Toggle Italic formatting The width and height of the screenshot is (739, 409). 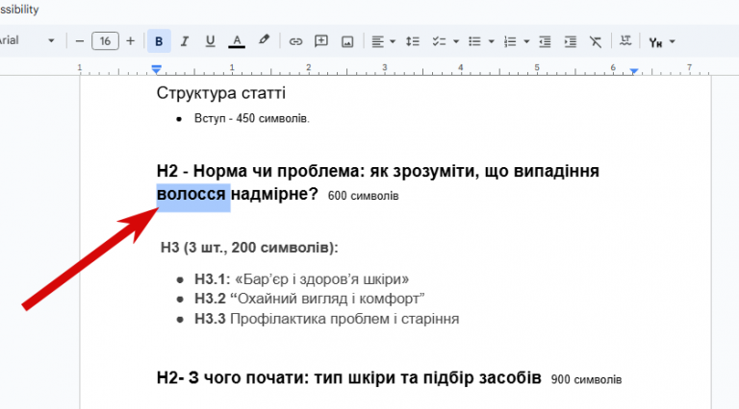[x=185, y=41]
